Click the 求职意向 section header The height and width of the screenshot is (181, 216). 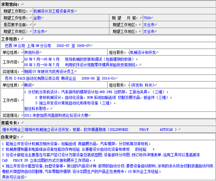12,4
